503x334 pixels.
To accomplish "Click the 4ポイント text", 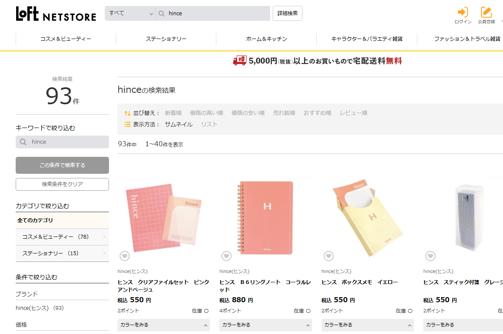I will click(230, 311).
